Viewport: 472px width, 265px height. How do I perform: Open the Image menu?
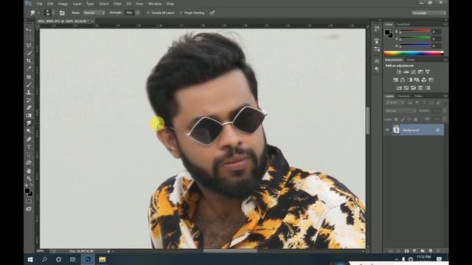(63, 4)
